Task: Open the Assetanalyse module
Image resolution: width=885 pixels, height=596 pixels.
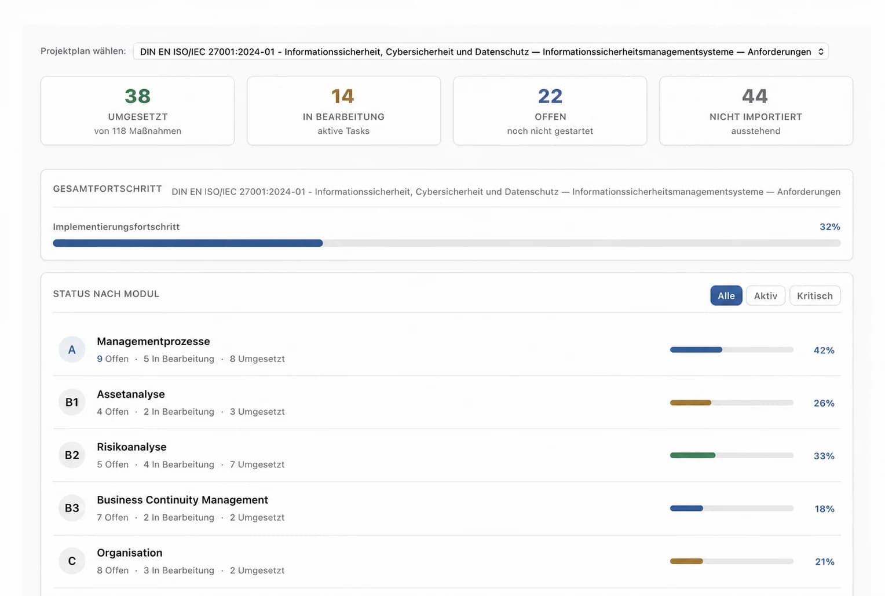Action: [x=447, y=403]
